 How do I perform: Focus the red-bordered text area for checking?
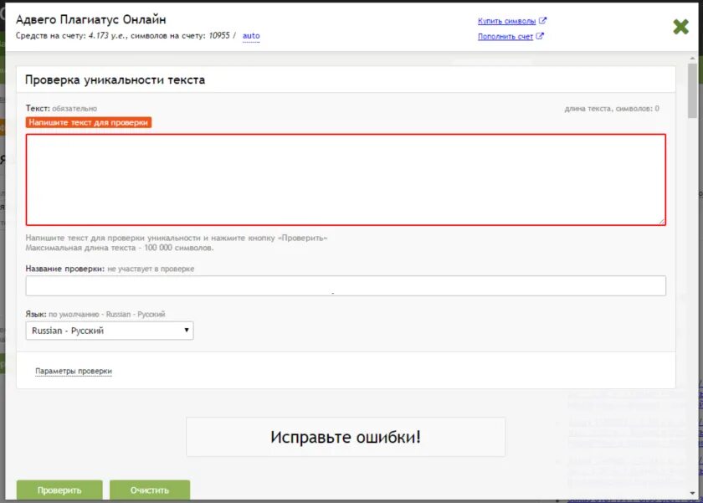coord(346,179)
